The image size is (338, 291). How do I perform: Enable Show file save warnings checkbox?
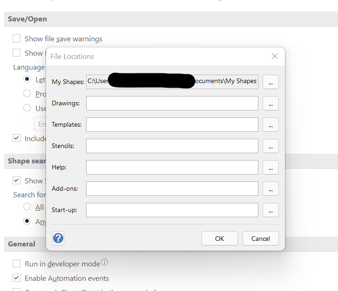[17, 39]
